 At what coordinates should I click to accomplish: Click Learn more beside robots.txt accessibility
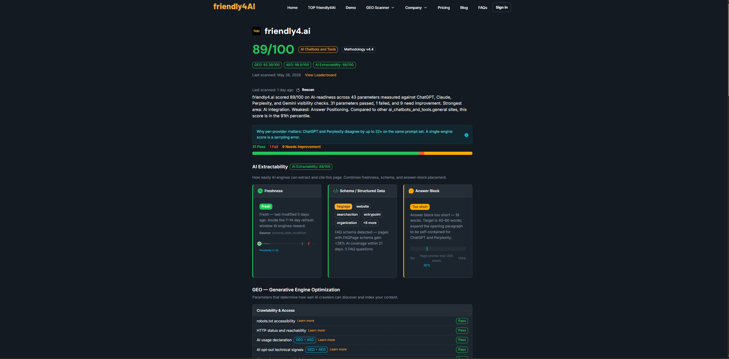(x=305, y=321)
